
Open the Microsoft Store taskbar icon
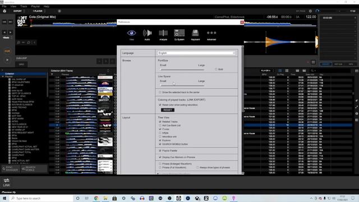(x=114, y=198)
